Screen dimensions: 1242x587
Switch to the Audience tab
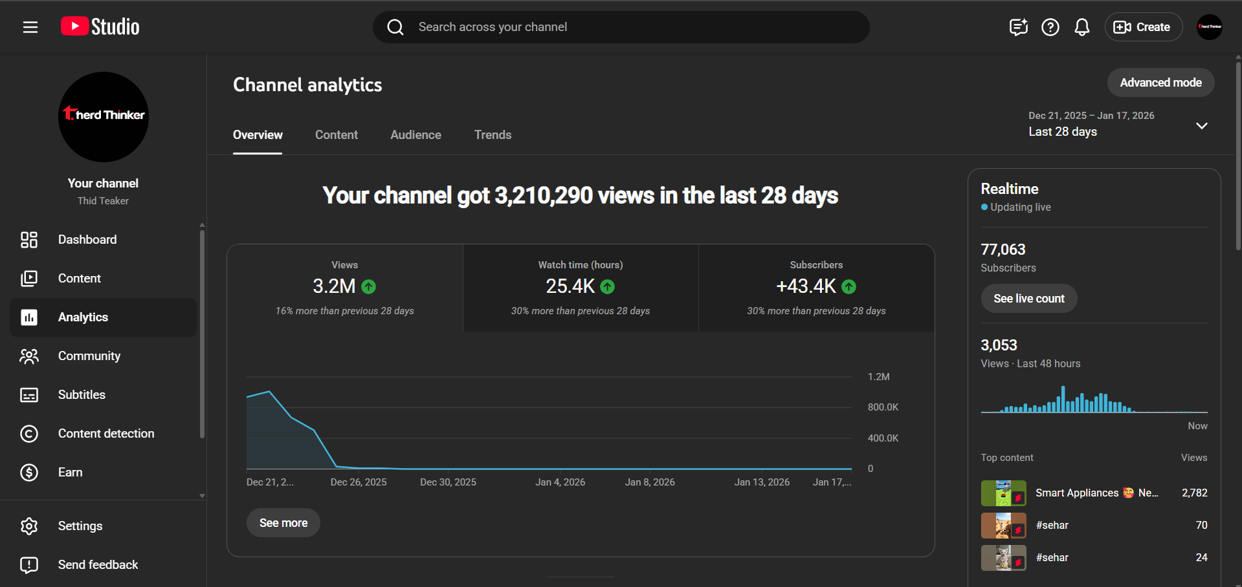[416, 135]
